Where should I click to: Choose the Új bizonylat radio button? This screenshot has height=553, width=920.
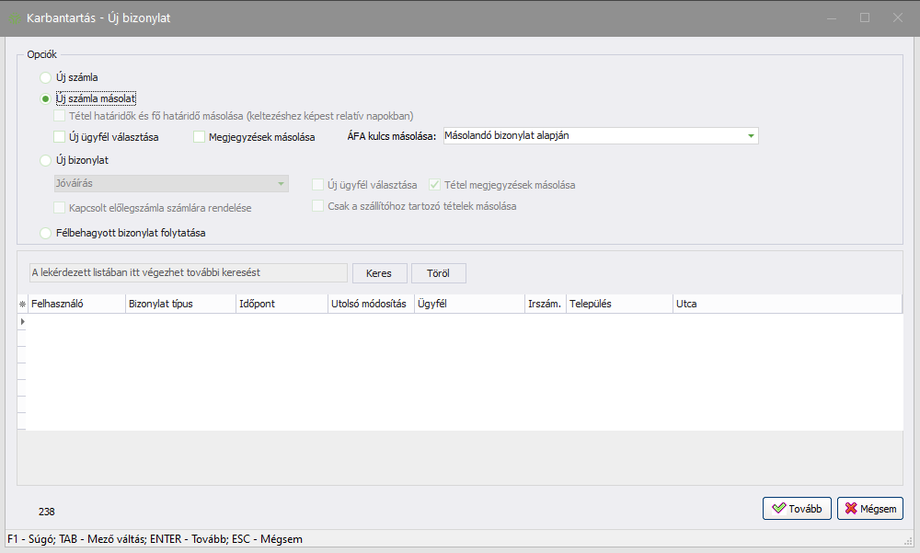[46, 160]
